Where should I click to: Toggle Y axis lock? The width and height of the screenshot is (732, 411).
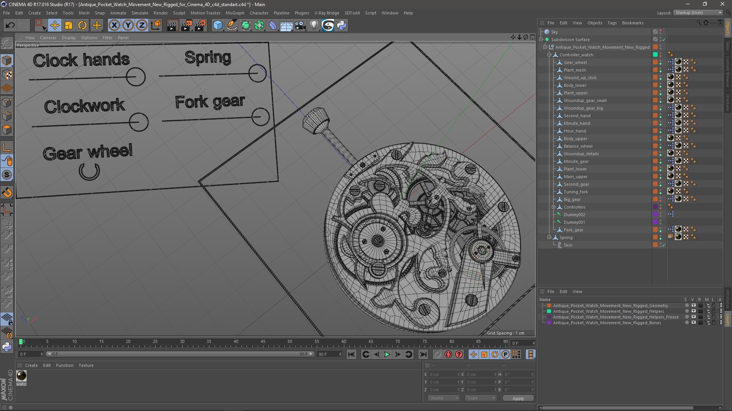coord(128,25)
